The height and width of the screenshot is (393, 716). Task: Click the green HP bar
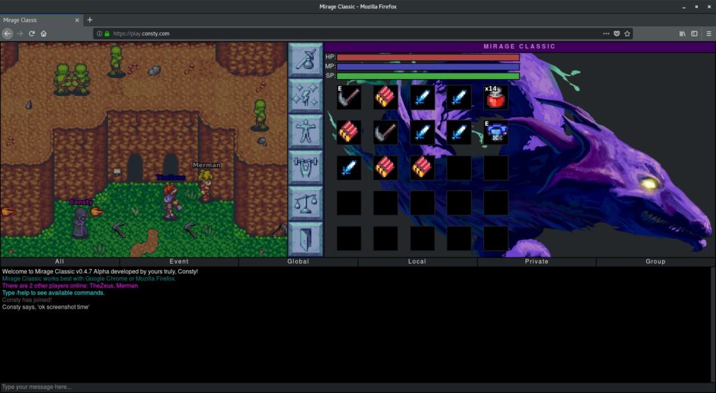pyautogui.click(x=428, y=57)
